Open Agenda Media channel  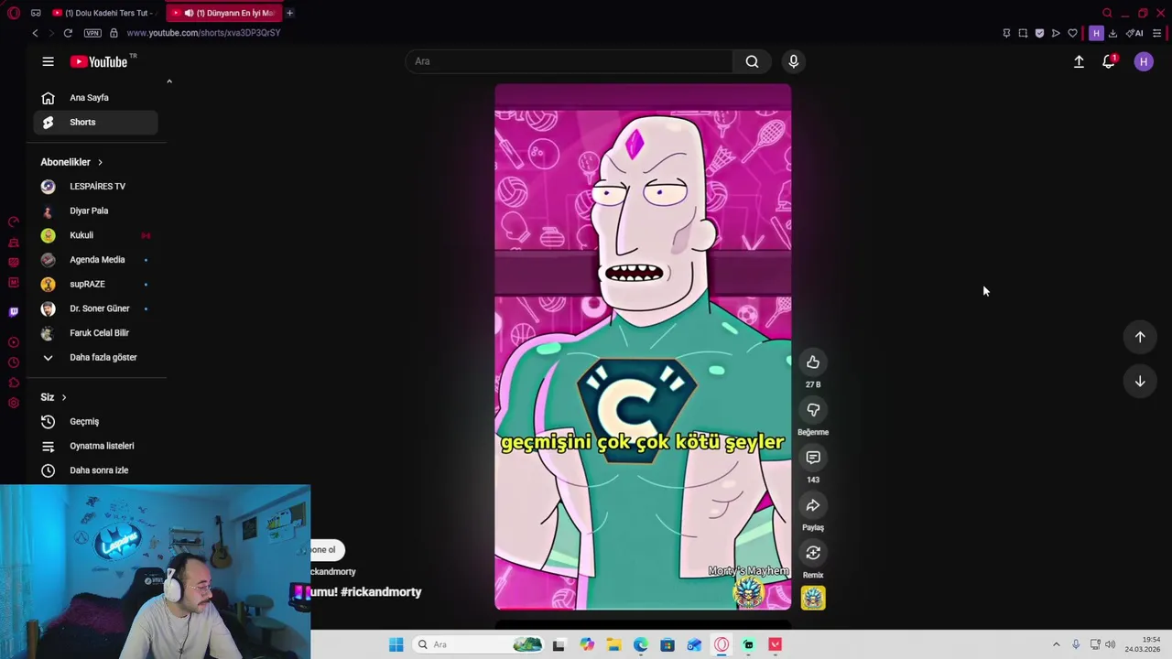(x=95, y=260)
